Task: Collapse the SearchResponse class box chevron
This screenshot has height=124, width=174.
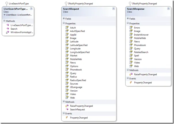Action: [x=168, y=9]
